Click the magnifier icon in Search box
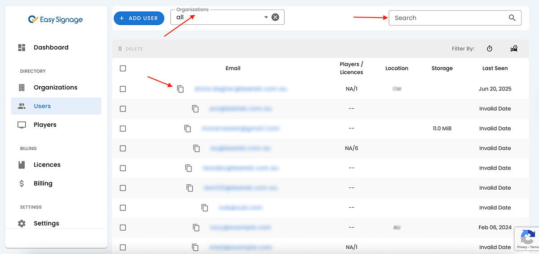 pyautogui.click(x=512, y=18)
